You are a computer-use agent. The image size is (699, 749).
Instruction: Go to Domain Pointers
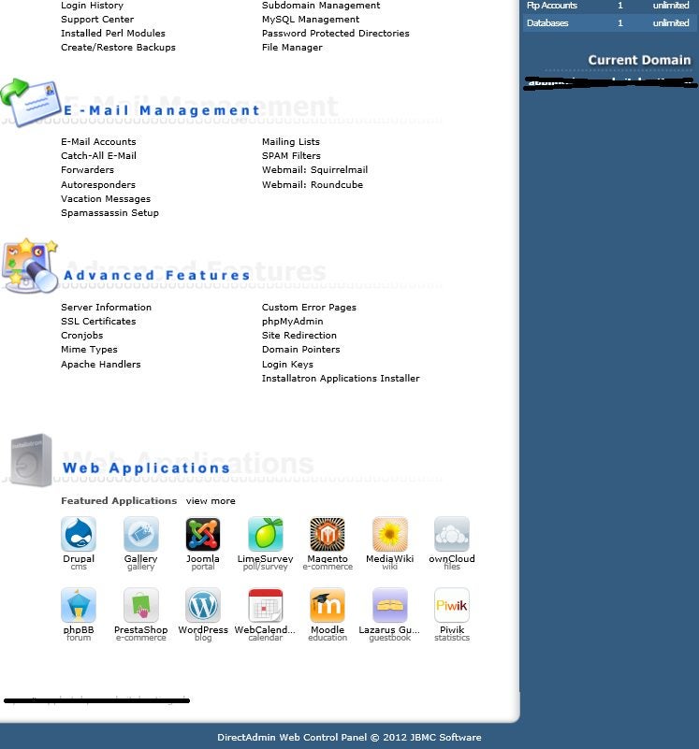pyautogui.click(x=301, y=349)
